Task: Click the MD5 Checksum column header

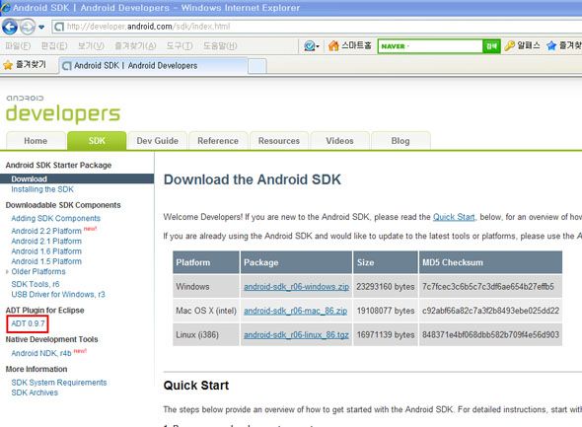Action: pyautogui.click(x=490, y=262)
